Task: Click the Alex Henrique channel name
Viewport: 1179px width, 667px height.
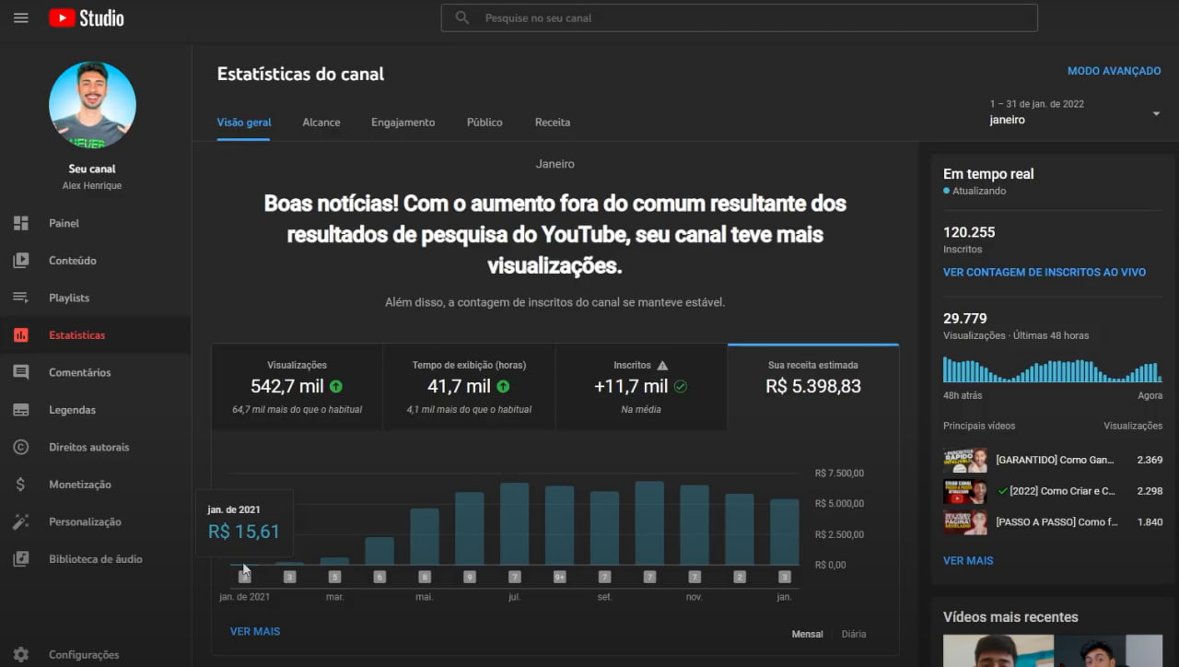Action: pos(92,185)
